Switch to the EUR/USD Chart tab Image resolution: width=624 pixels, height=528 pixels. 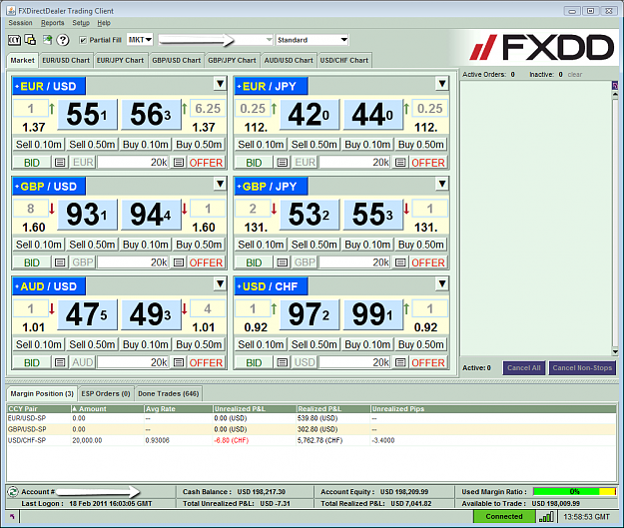[66, 61]
